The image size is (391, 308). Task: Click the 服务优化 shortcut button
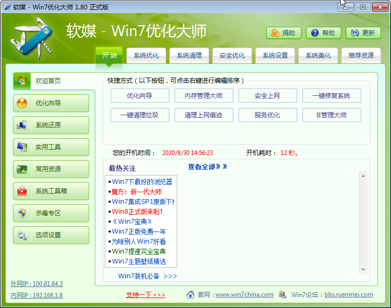(268, 115)
